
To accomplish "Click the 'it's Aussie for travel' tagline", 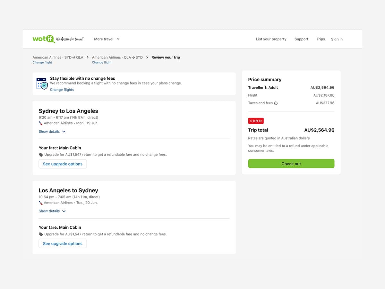I will pyautogui.click(x=70, y=39).
